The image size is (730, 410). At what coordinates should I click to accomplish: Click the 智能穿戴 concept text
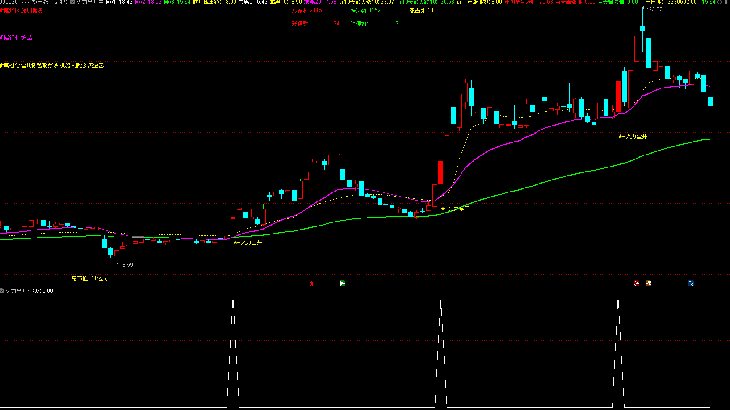pyautogui.click(x=47, y=65)
